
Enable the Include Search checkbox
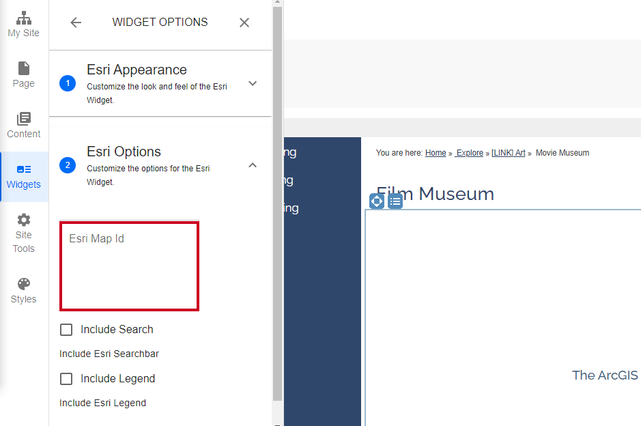tap(66, 330)
